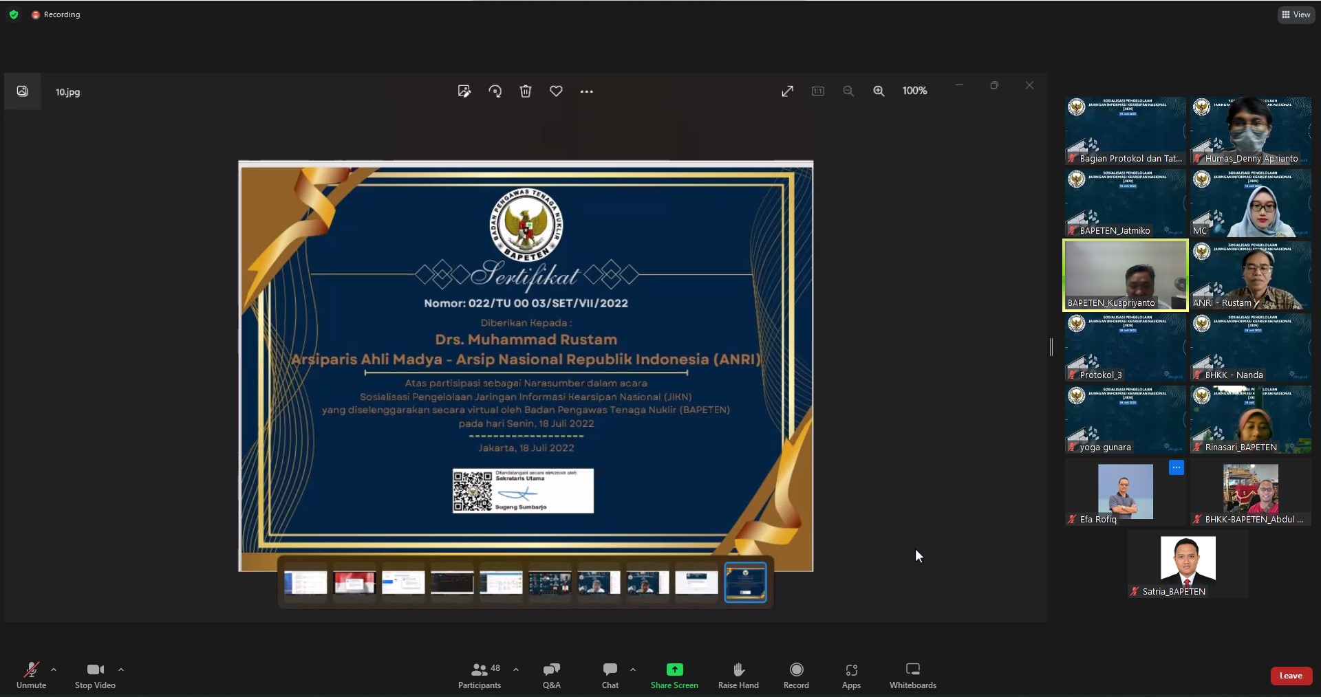Viewport: 1321px width, 697px height.
Task: Select the first thumbnail in filmstrip
Action: 305,582
